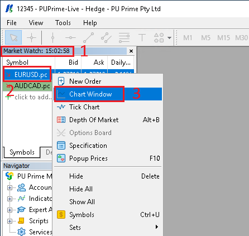The width and height of the screenshot is (249, 236).
Task: Choose Tick Chart from context menu
Action: pyautogui.click(x=108, y=107)
